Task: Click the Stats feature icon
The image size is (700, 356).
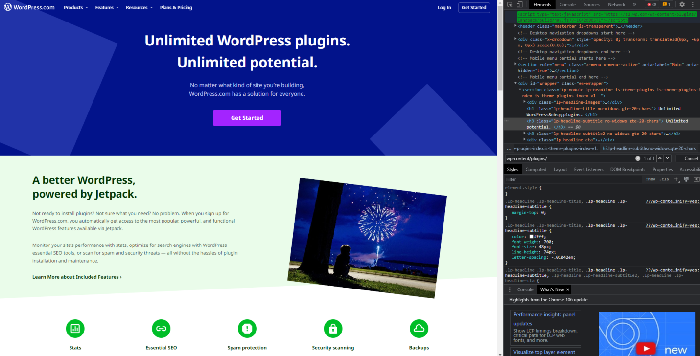Action: coord(75,329)
